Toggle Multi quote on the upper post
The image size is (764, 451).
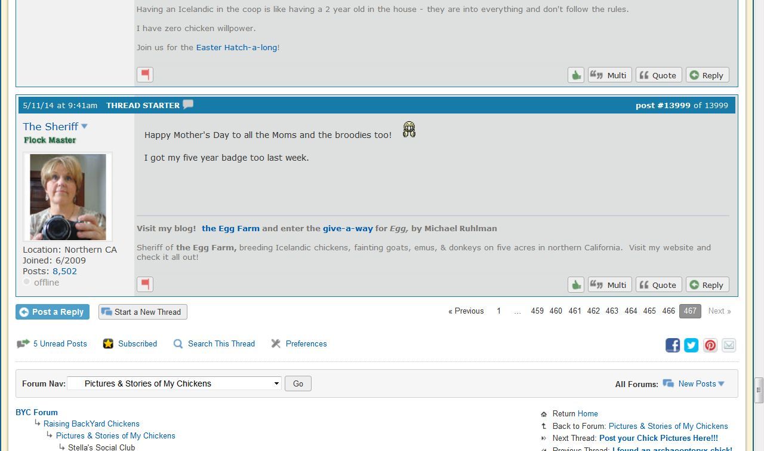(x=609, y=75)
